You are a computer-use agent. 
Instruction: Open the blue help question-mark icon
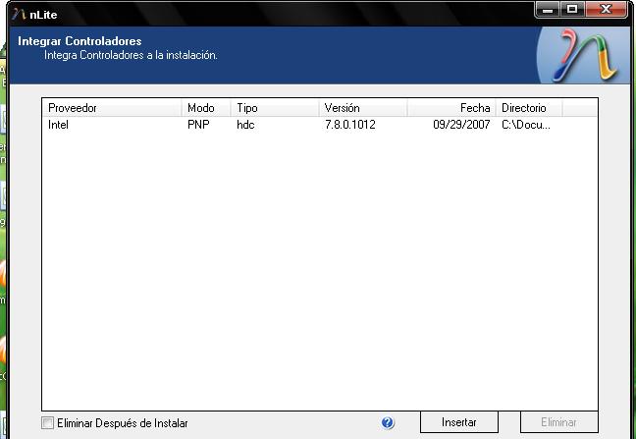click(x=388, y=422)
